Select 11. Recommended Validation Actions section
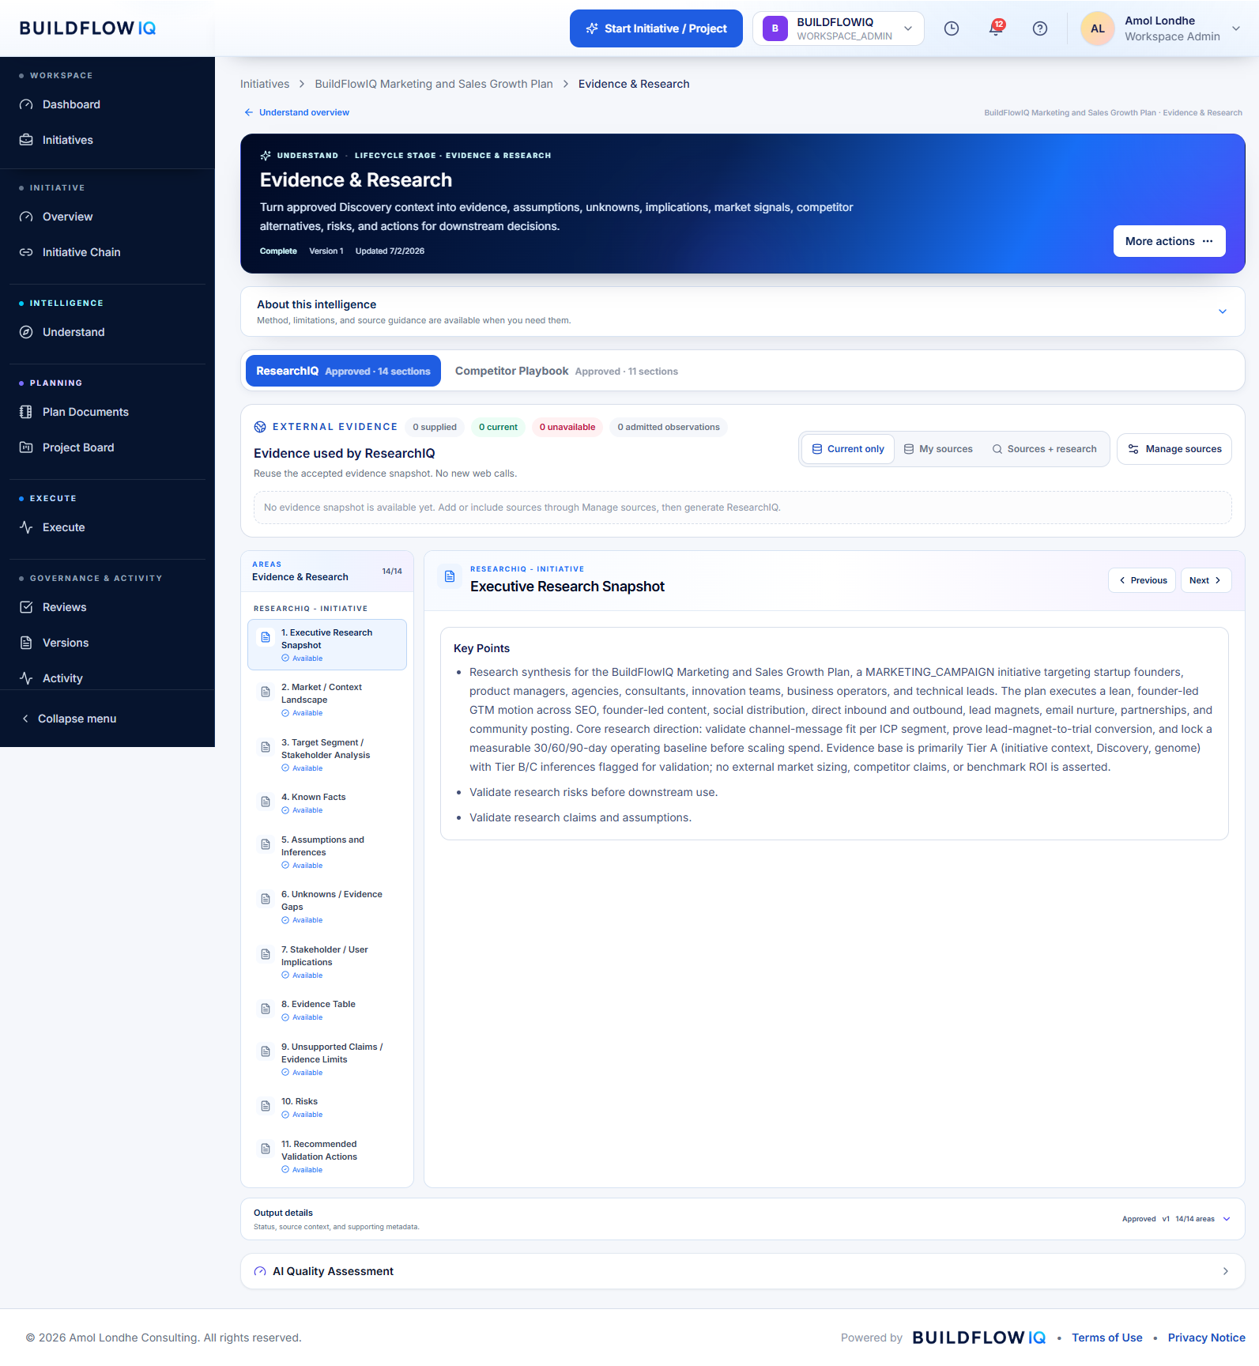Image resolution: width=1259 pixels, height=1366 pixels. 327,1156
